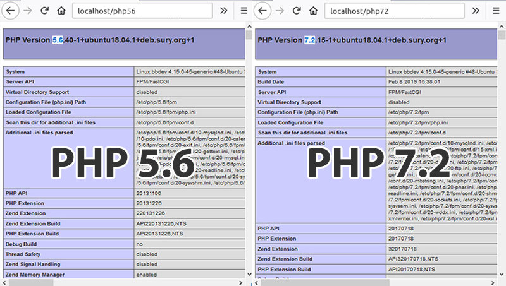Click horizontal scrollbar thumb in php56 window
Screen dimensions: 506x286
click(31, 283)
